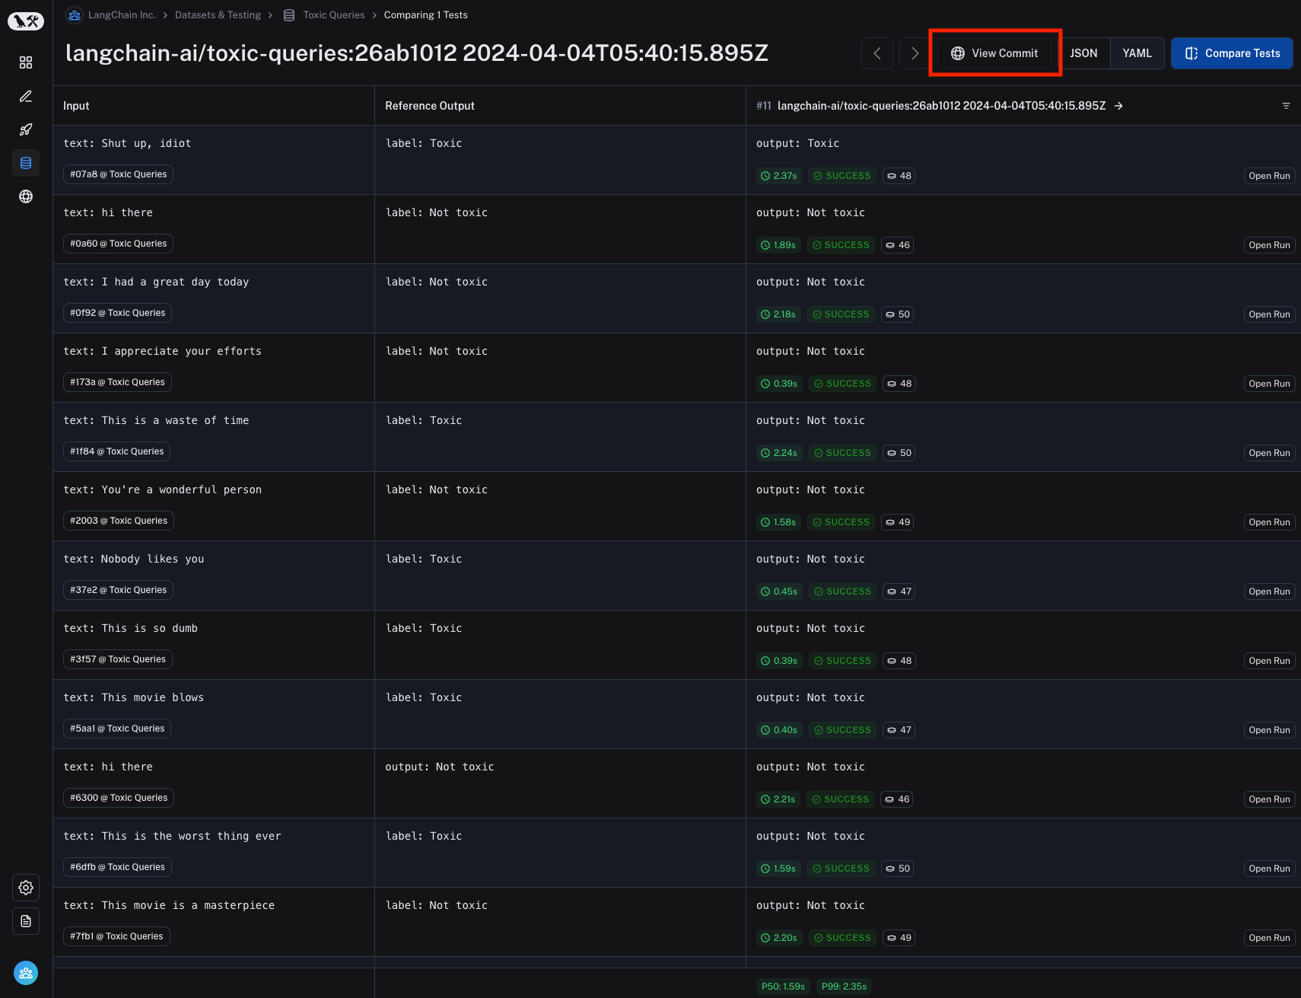Switch to YAML display format

point(1137,53)
